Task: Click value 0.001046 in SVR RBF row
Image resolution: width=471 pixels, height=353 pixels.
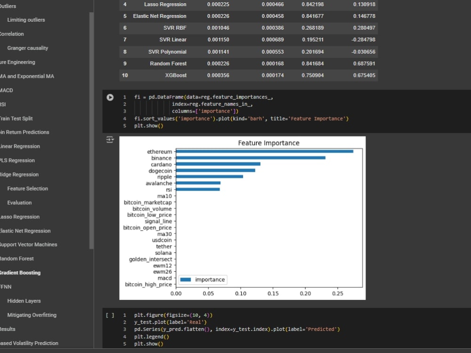Action: point(218,28)
